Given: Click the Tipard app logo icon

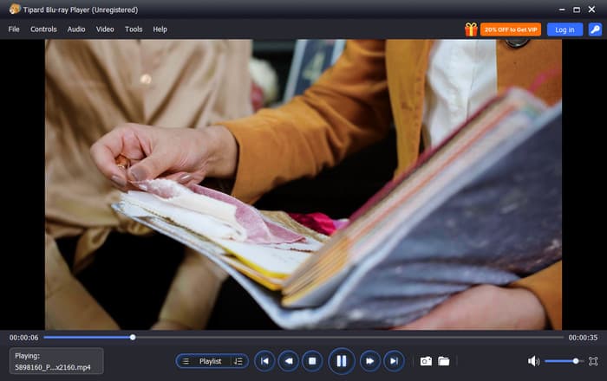Looking at the screenshot, I should point(15,9).
